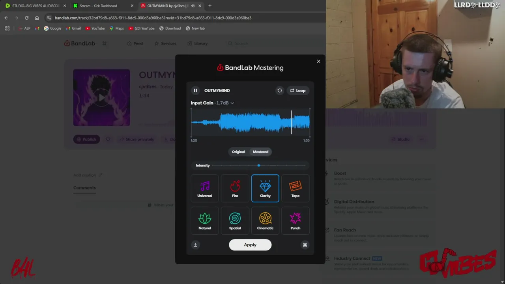The height and width of the screenshot is (284, 505).
Task: Choose the Spatial mastering preset
Action: tap(235, 221)
